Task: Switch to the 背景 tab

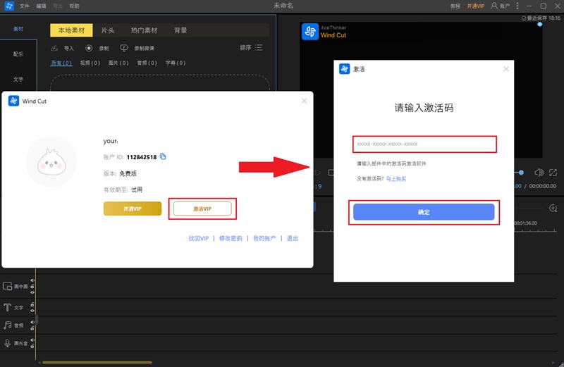Action: (x=180, y=30)
